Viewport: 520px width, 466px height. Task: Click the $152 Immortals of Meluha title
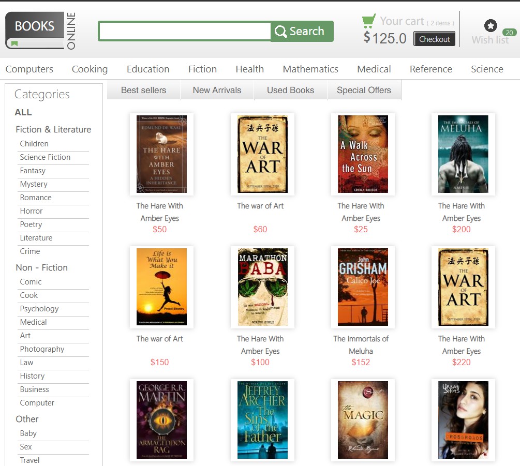pyautogui.click(x=361, y=345)
